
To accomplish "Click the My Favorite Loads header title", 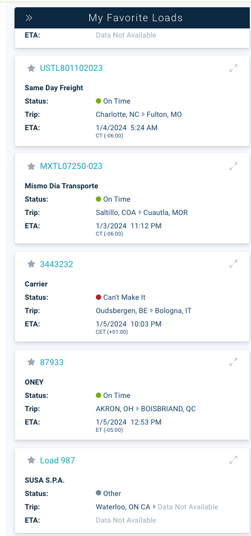I will [x=136, y=18].
